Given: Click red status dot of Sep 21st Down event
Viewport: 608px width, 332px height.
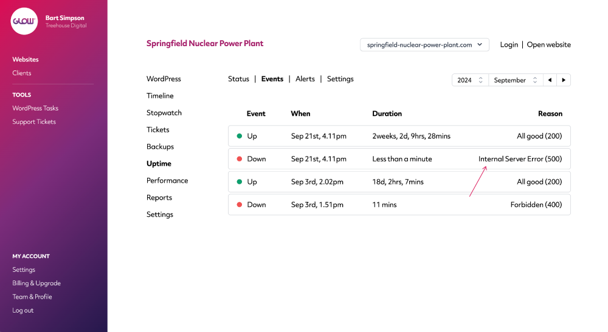Looking at the screenshot, I should click(239, 158).
